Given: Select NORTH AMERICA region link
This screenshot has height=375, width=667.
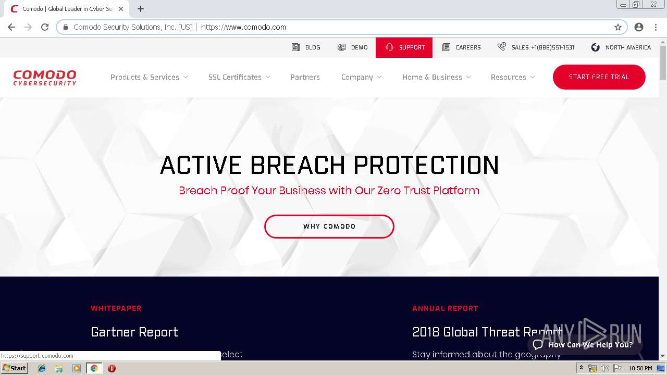Looking at the screenshot, I should (x=628, y=47).
